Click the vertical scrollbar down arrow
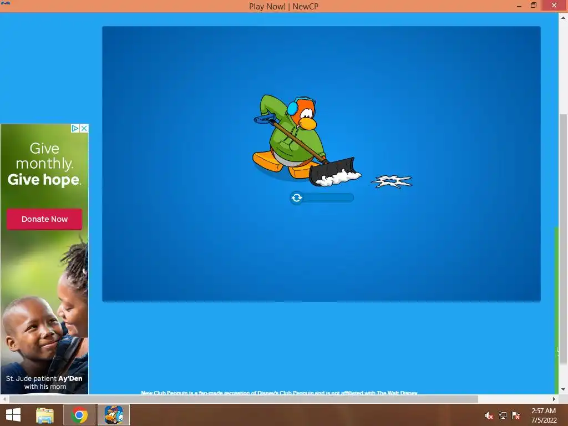568x426 pixels. 563,389
